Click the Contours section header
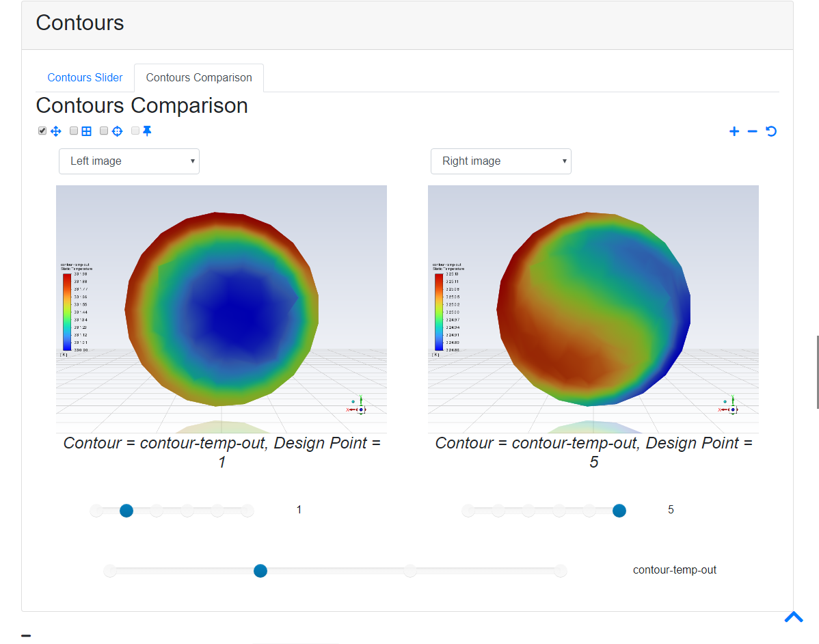 pos(407,25)
